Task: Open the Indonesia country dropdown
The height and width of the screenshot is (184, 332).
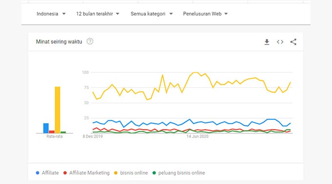Action: pos(51,14)
